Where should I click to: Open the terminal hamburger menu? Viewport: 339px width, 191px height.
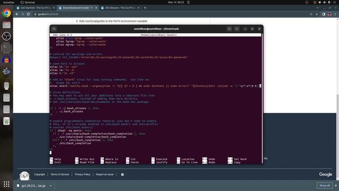coord(237,29)
